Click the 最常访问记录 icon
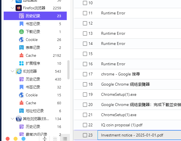 (21, 135)
